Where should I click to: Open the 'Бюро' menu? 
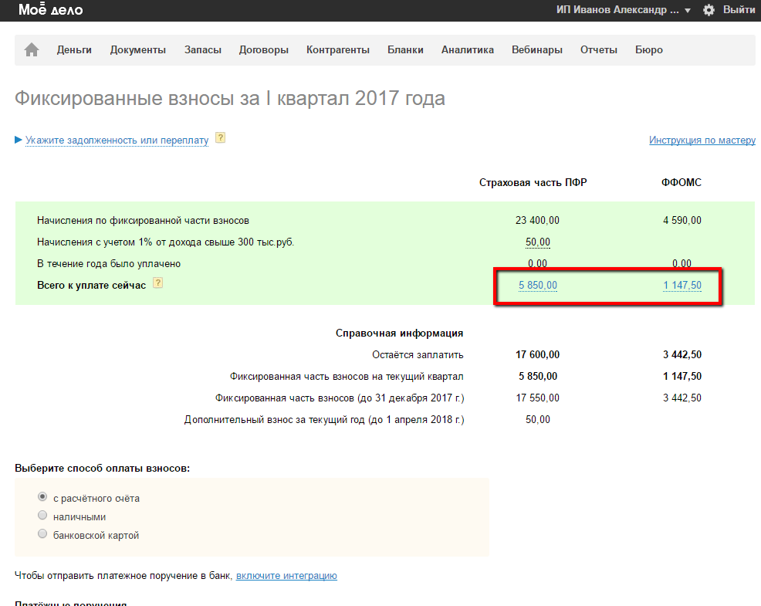point(649,49)
